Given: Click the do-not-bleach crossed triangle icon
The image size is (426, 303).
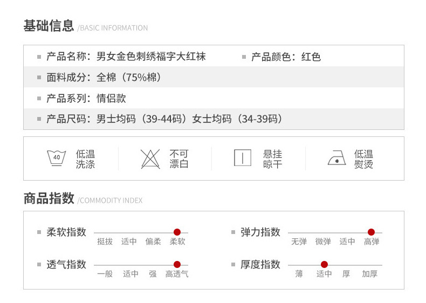Looking at the screenshot, I should [x=150, y=159].
